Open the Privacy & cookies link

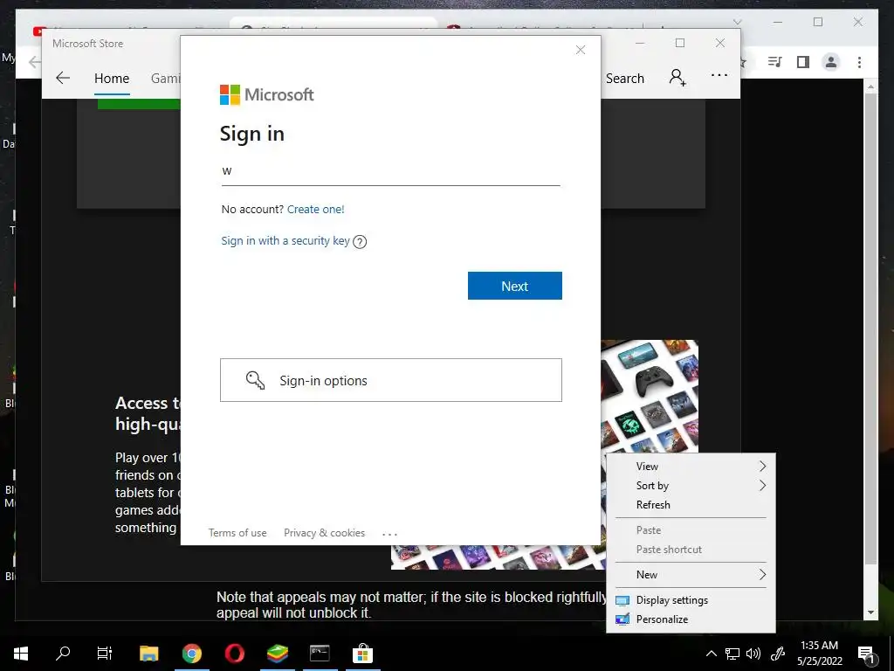click(x=325, y=533)
